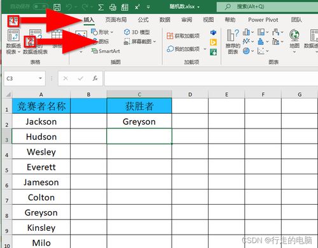
Task: Click the Insert Function fx button
Action: (x=95, y=78)
